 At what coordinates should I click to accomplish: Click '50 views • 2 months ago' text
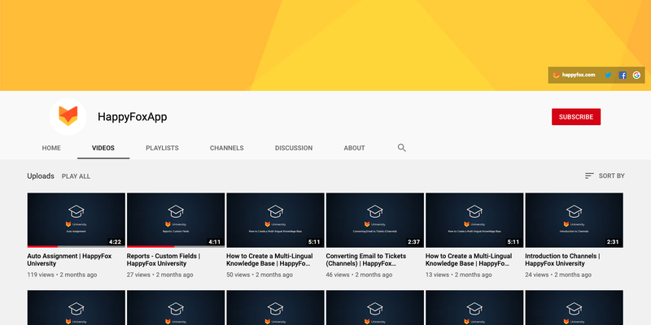(260, 275)
